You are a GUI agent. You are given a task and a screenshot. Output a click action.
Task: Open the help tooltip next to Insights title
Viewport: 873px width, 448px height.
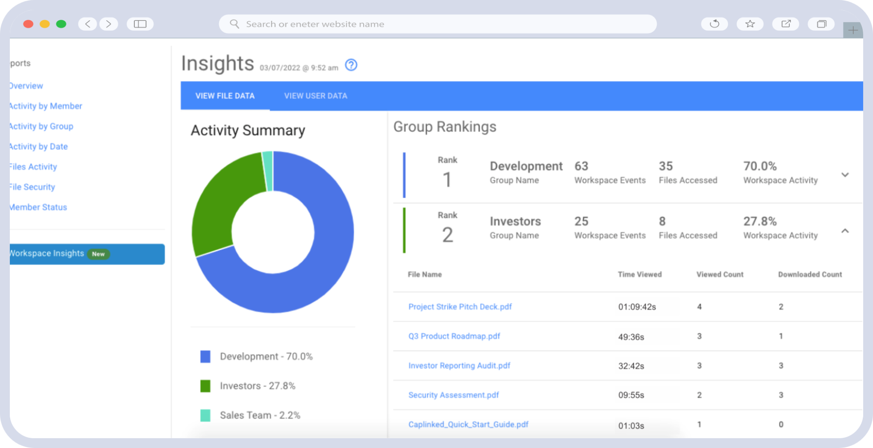[x=351, y=65]
